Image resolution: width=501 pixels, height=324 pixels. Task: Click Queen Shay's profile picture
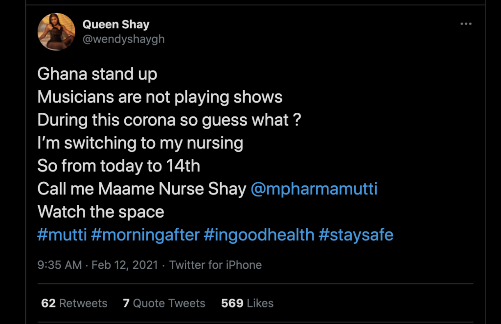56,32
